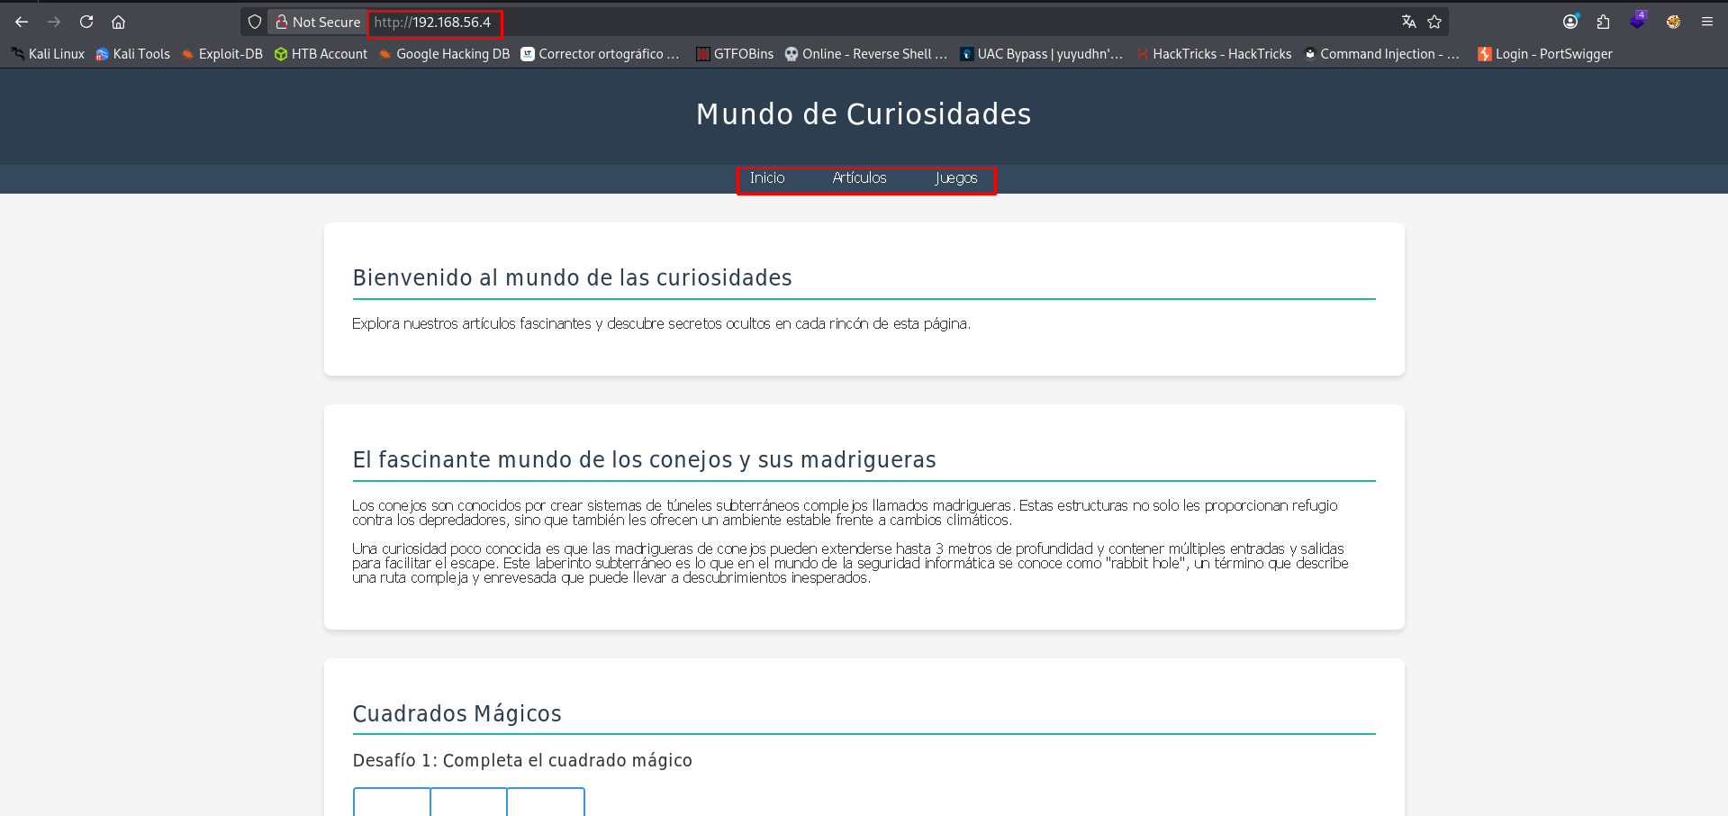Click the browser back arrow
This screenshot has height=816, width=1728.
coord(22,22)
